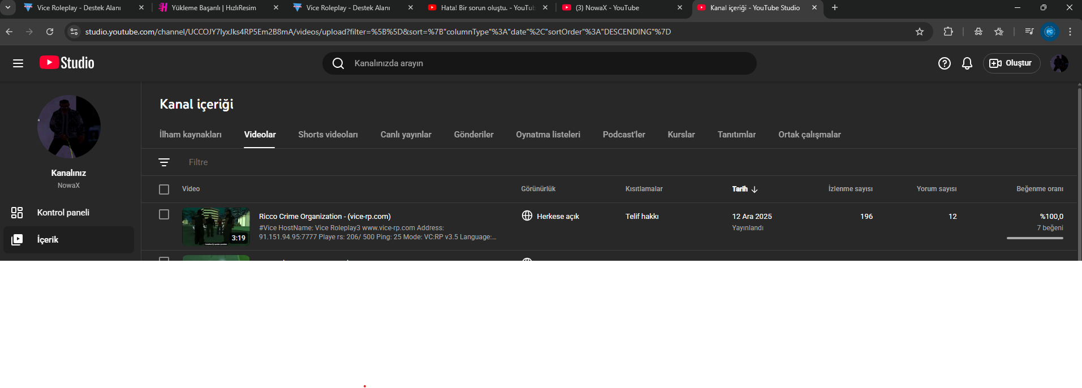Click the 196 view count
Viewport: 1082px width, 388px height.
(867, 217)
